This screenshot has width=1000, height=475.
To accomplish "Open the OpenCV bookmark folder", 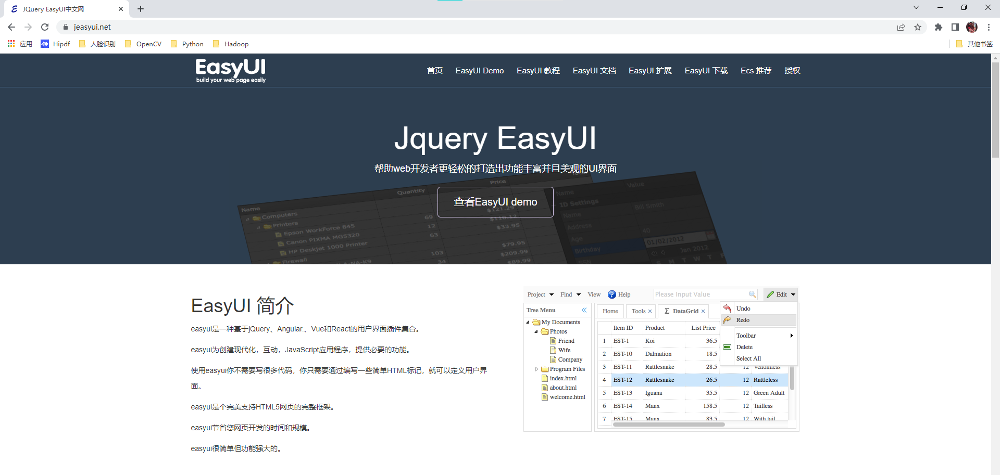I will pos(143,44).
